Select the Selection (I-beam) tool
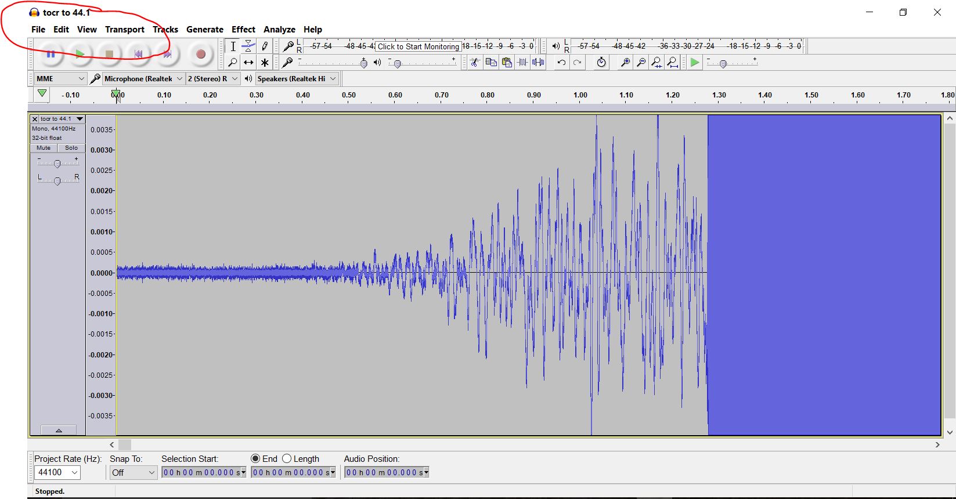Screen dimensions: 956x499 [233, 46]
